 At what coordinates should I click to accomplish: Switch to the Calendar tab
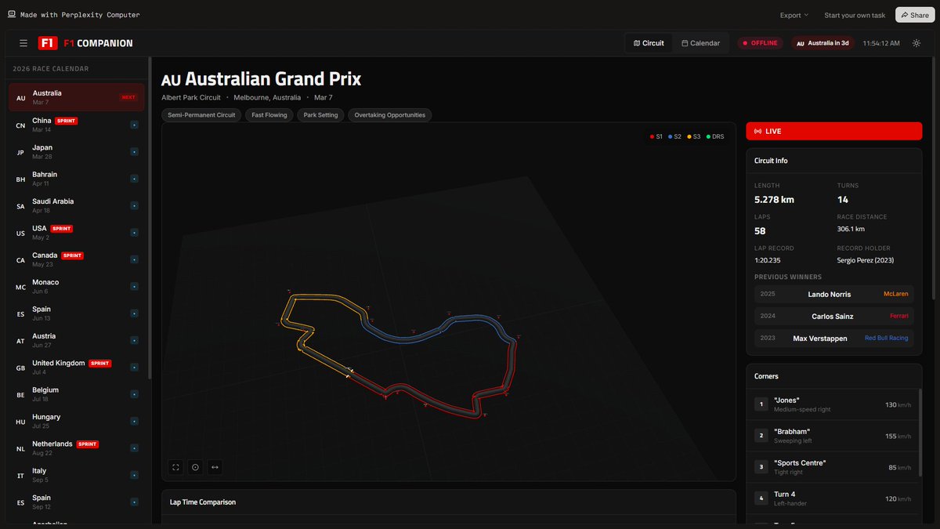click(700, 43)
